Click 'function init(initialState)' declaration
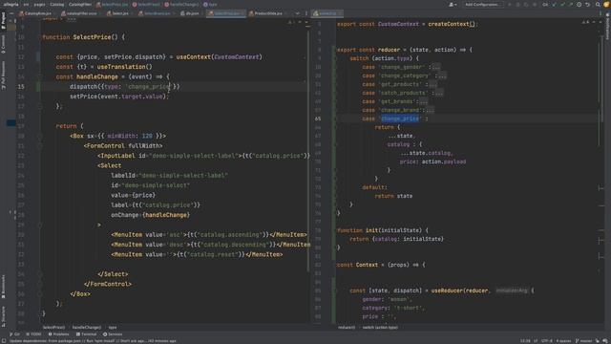Image resolution: width=611 pixels, height=344 pixels. coord(382,230)
